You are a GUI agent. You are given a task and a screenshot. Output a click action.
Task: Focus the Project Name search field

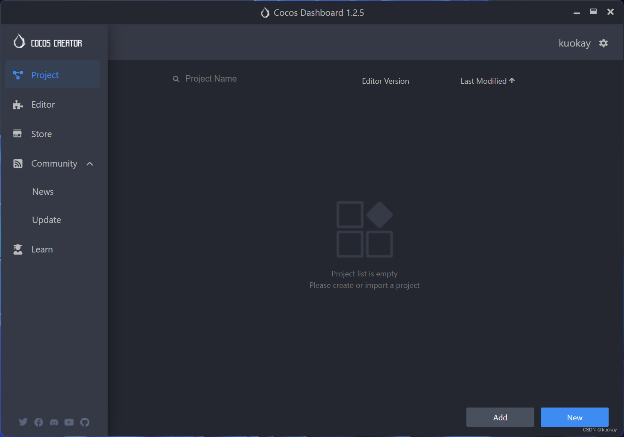pyautogui.click(x=244, y=79)
